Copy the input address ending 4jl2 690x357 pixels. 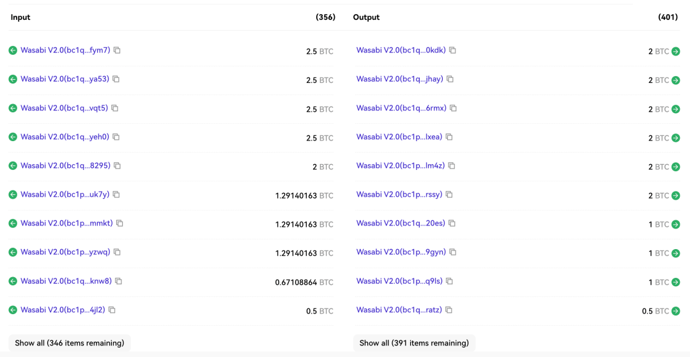point(112,310)
